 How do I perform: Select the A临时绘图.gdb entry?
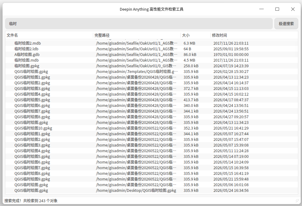click(x=27, y=55)
